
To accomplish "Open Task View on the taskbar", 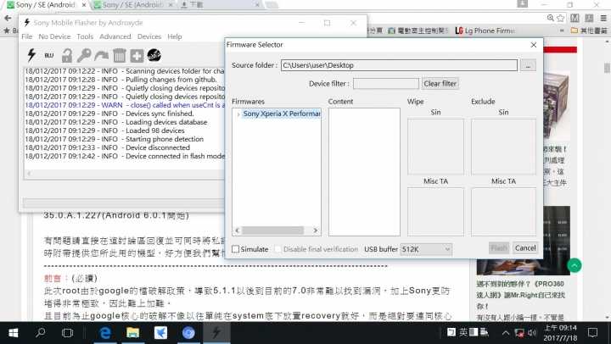I will click(x=67, y=333).
